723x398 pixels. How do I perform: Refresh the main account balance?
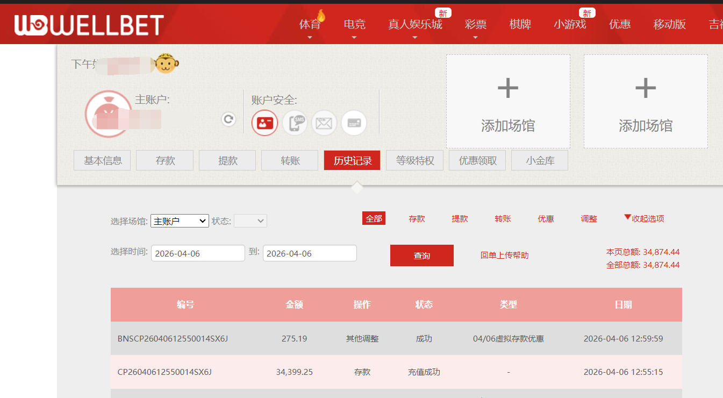(x=228, y=119)
